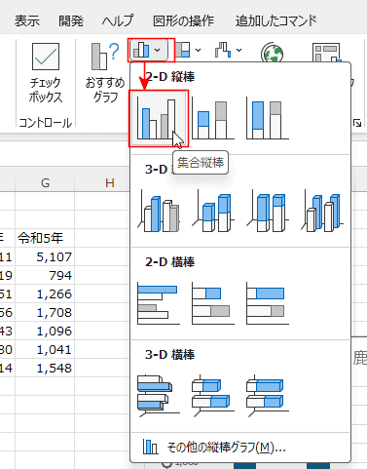
Task: Click the おすすめグラフ button
Action: (x=105, y=73)
